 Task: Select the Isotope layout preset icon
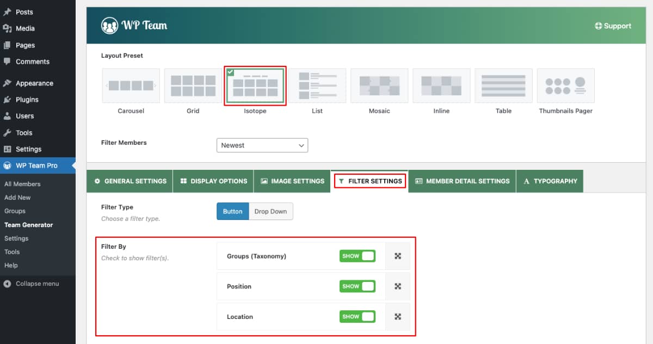point(255,85)
